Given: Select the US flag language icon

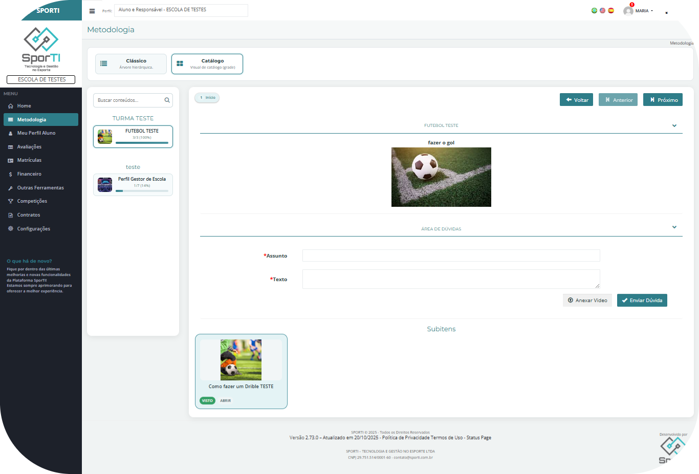Looking at the screenshot, I should [x=602, y=10].
